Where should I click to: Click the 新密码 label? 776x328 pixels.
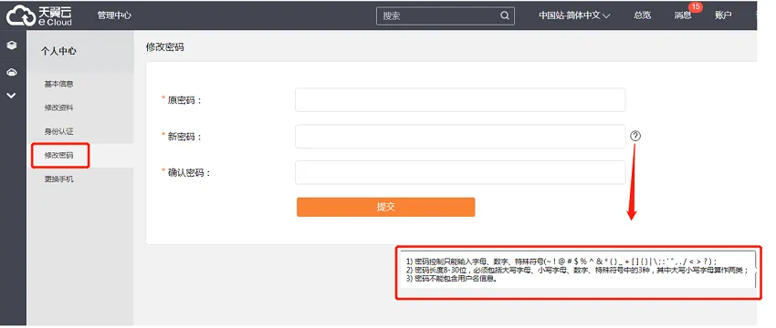pyautogui.click(x=184, y=137)
